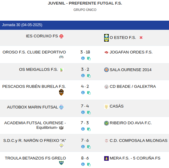Click AUTOBOX MARIN FUTSAL team name

[32, 107]
